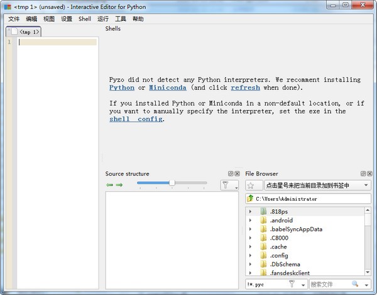
Task: Expand the .android folder
Action: tap(250, 220)
